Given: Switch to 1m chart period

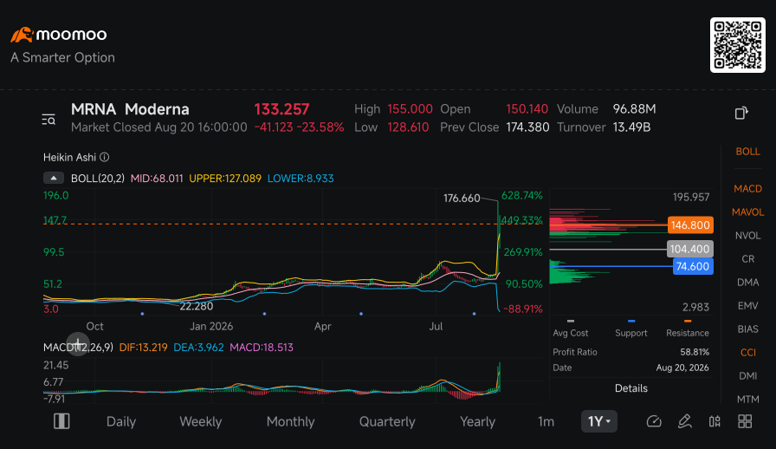Looking at the screenshot, I should pos(546,422).
